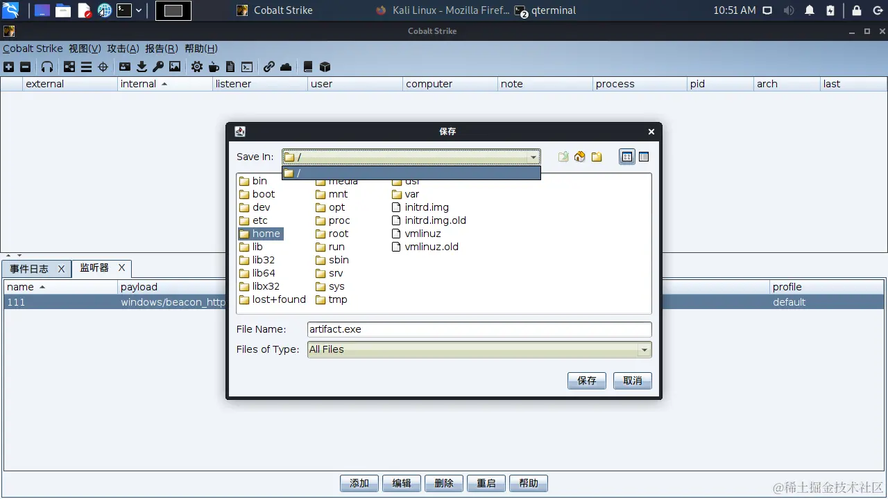Screen dimensions: 888x499
Task: Create a new folder in the save dialog
Action: pyautogui.click(x=597, y=157)
